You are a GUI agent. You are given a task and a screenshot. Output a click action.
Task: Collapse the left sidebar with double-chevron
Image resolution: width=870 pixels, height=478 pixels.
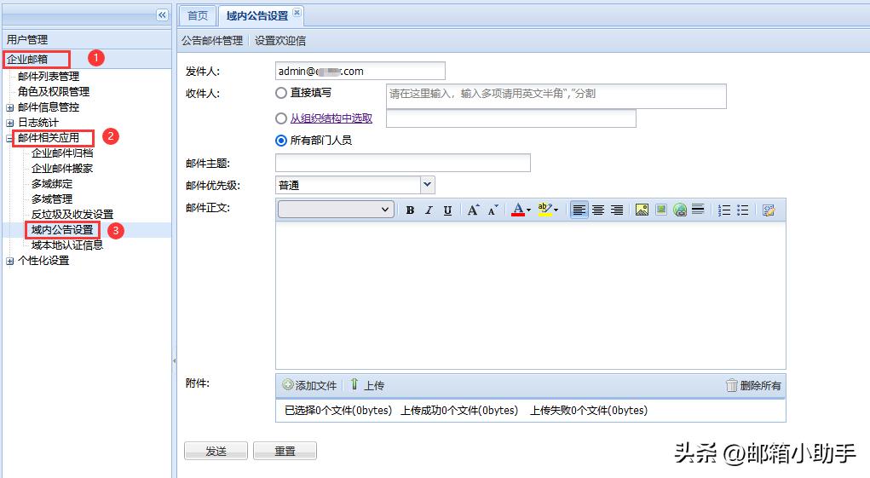click(x=162, y=15)
